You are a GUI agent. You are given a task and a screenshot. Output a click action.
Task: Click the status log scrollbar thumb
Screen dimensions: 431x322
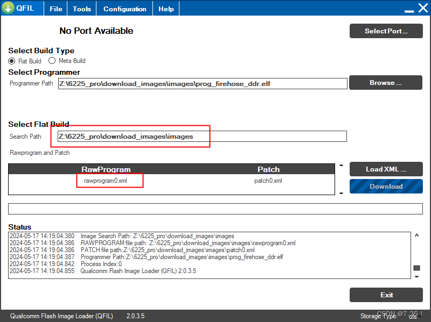[x=416, y=268]
